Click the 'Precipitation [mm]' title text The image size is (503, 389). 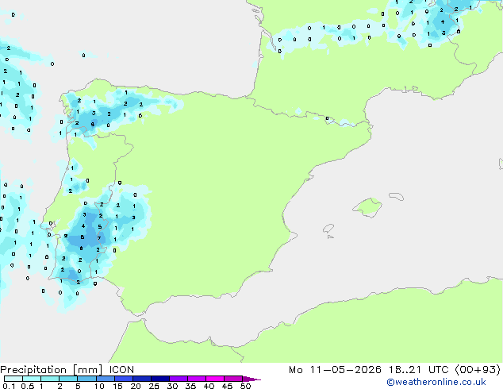click(52, 370)
